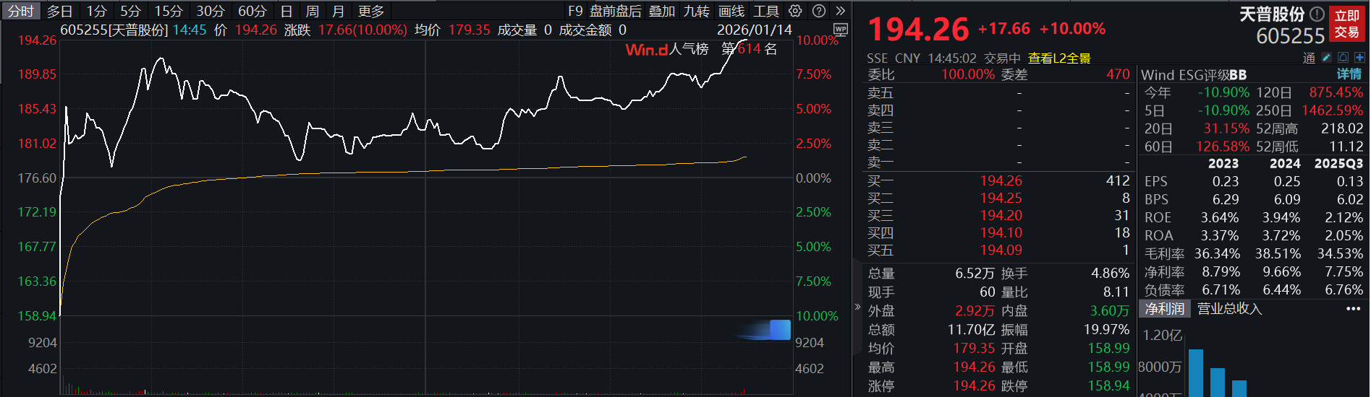Viewport: 1371px width, 397px height.
Task: Open chart settings gear icon
Action: click(x=795, y=11)
